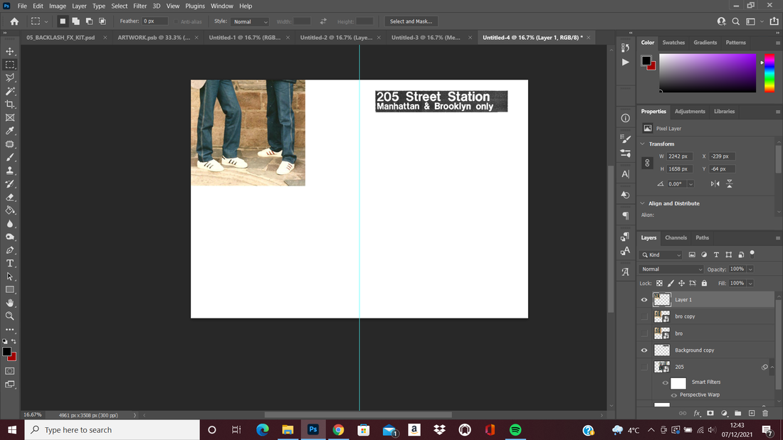Select the Pen tool

10,250
